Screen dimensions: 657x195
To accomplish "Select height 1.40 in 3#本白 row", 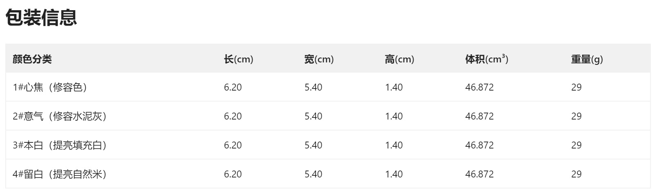I will [x=394, y=145].
